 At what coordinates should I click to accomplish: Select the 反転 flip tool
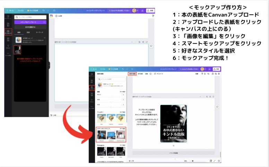click(147, 74)
